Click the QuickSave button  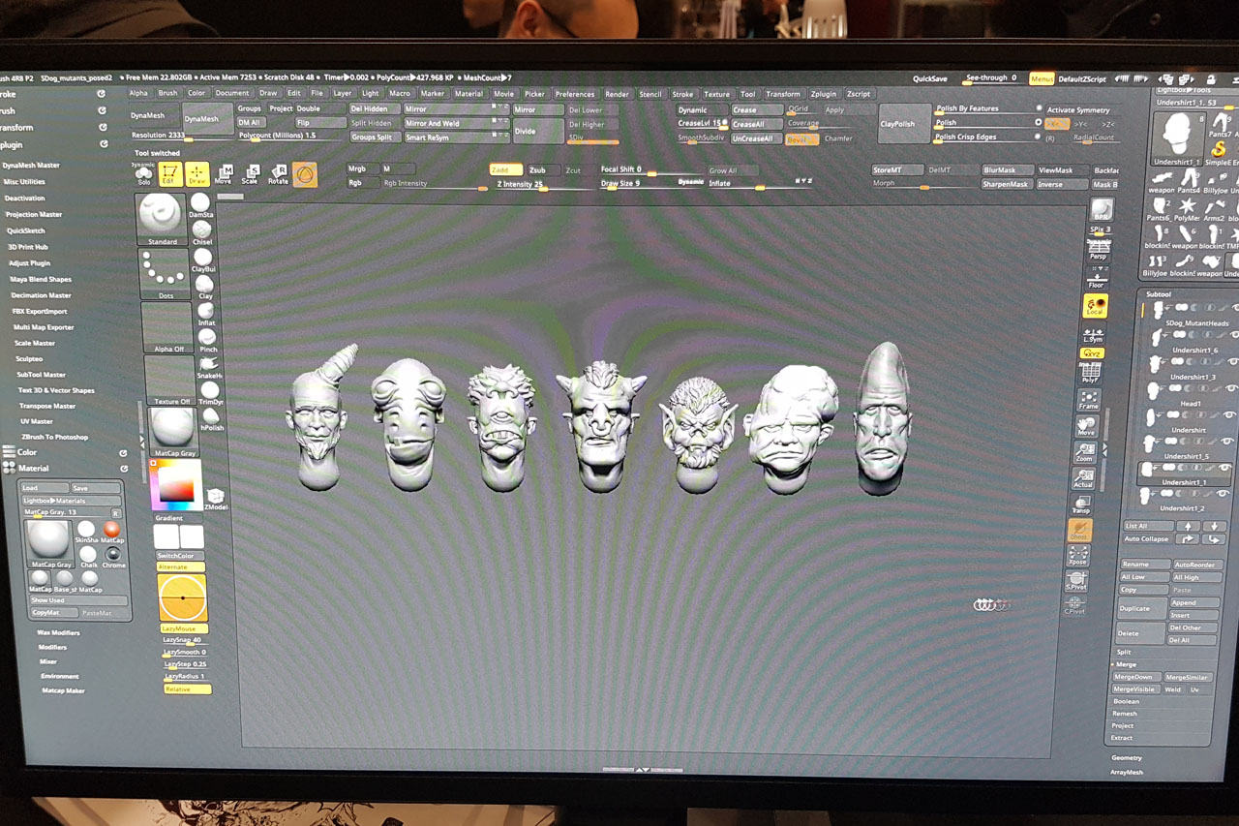[x=929, y=78]
